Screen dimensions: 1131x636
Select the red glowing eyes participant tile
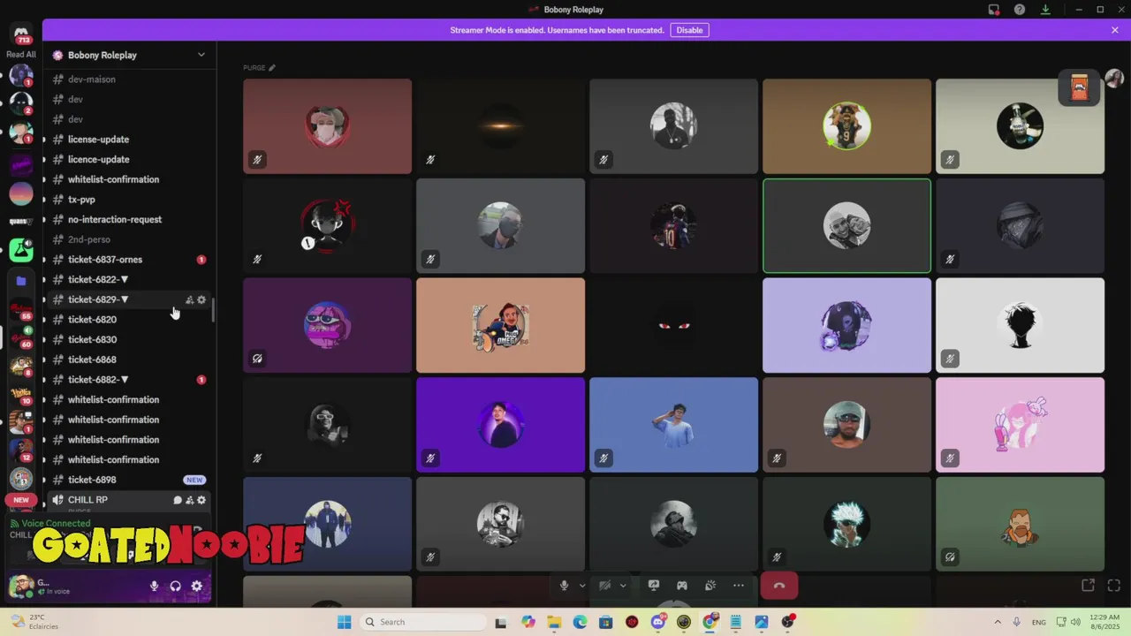[x=673, y=325]
